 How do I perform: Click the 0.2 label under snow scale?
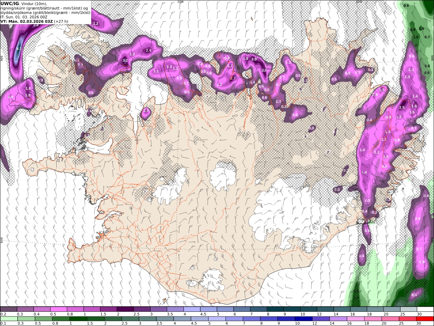click(3, 314)
